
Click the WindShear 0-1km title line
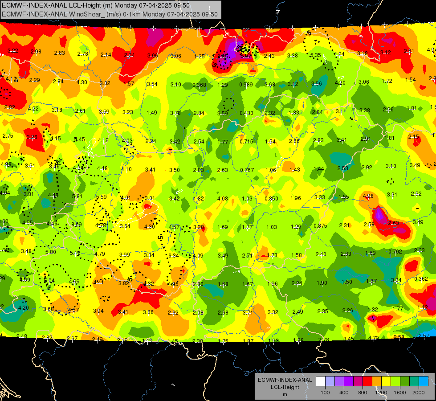[110, 14]
